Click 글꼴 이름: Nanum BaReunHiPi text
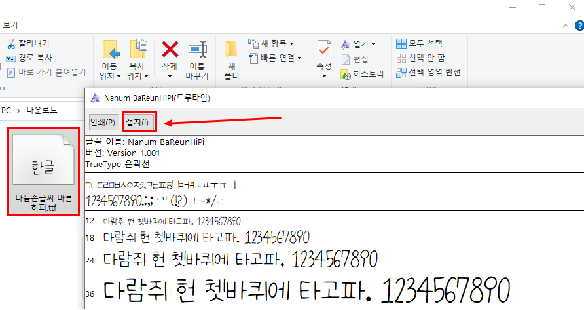The height and width of the screenshot is (310, 584). click(x=145, y=142)
